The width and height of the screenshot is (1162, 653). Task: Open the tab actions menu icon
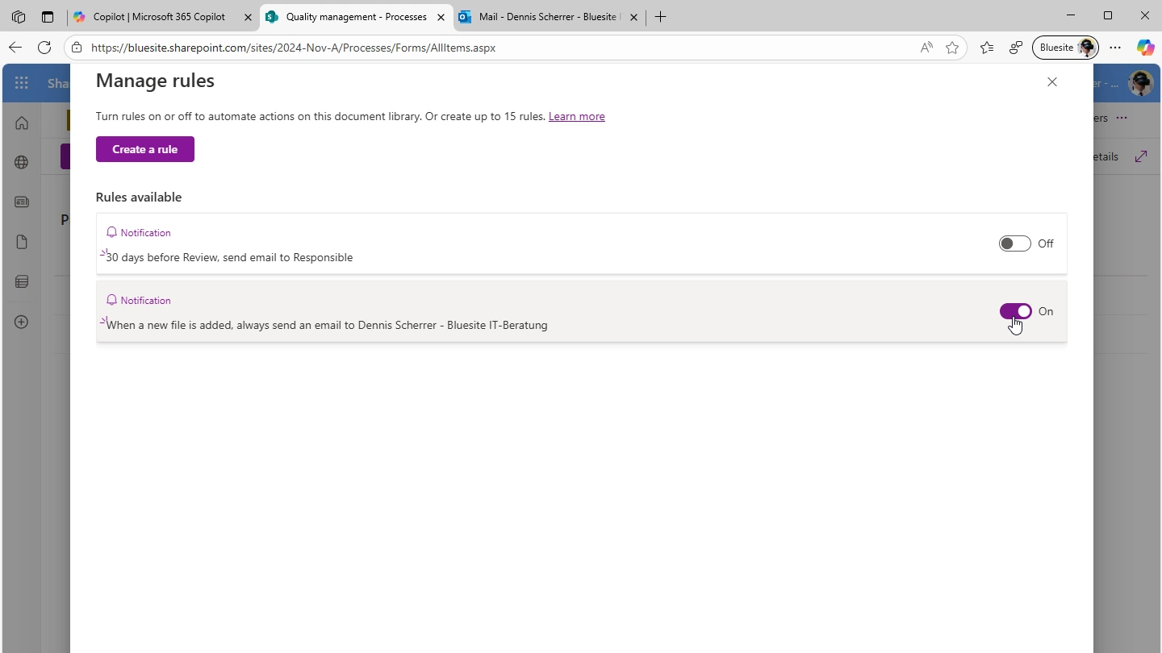48,17
